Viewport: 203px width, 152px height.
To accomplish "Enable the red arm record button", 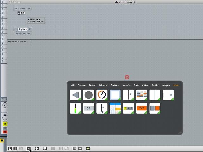I will pyautogui.click(x=5, y=132).
